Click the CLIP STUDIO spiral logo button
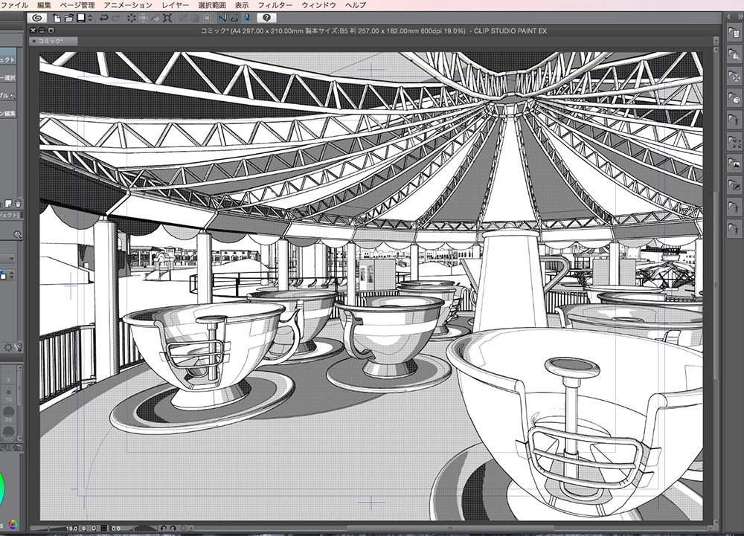This screenshot has height=536, width=744. (x=36, y=18)
